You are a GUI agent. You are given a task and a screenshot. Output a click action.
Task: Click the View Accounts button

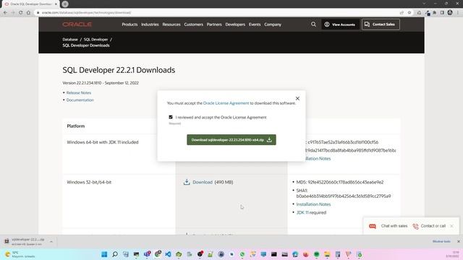coord(340,25)
